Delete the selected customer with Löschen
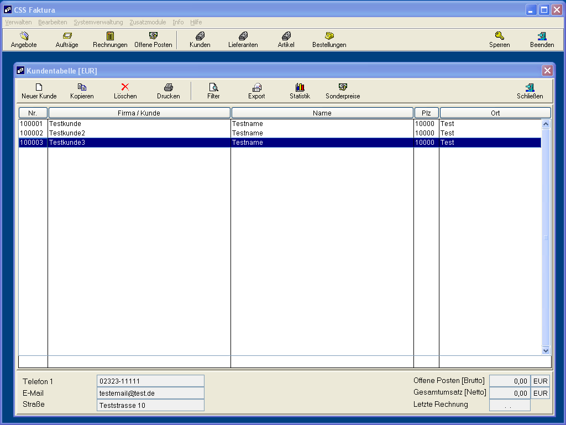 tap(125, 91)
